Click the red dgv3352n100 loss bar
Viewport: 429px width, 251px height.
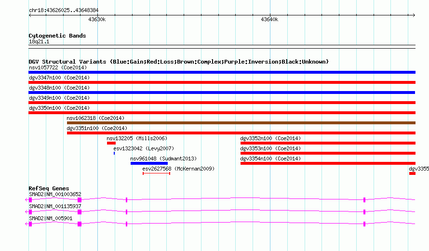tap(328, 143)
